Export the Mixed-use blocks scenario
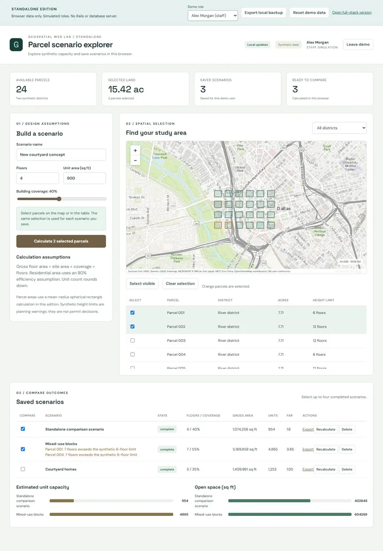 [x=308, y=449]
